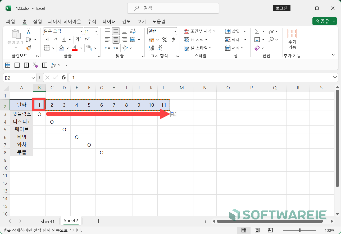Click the Merge and Center icon

tap(133, 40)
